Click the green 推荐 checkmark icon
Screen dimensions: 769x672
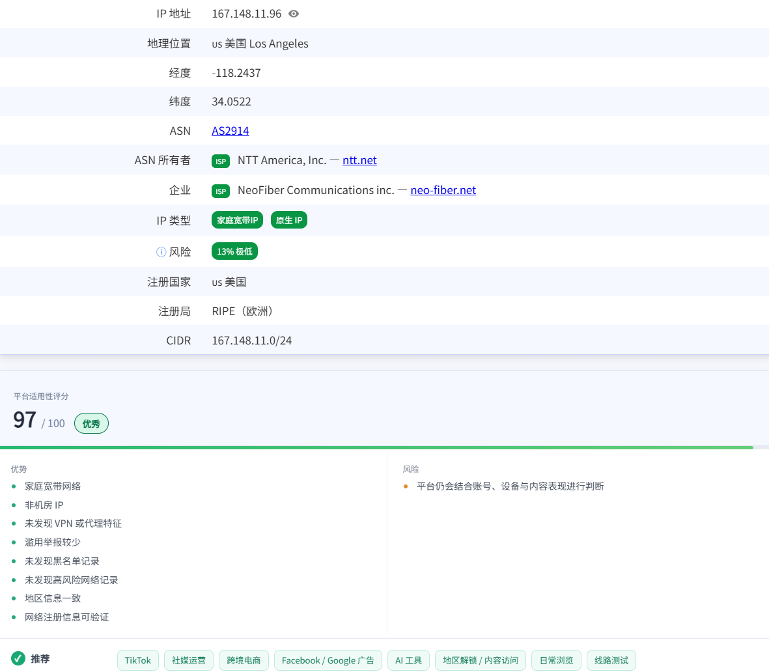click(18, 658)
